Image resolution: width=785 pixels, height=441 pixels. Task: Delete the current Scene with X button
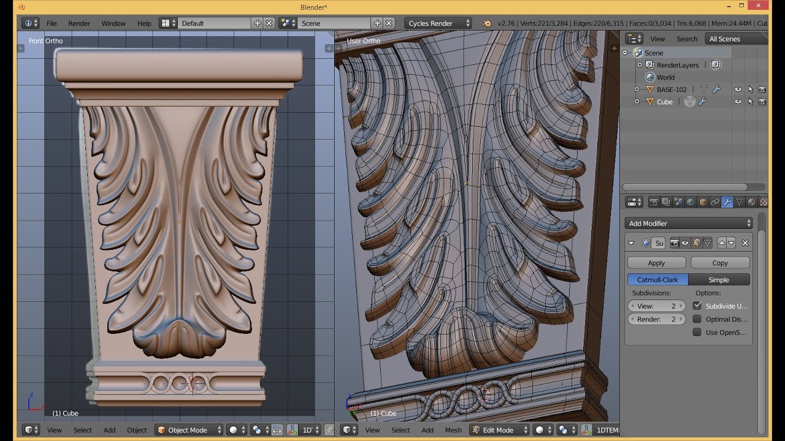[x=389, y=23]
